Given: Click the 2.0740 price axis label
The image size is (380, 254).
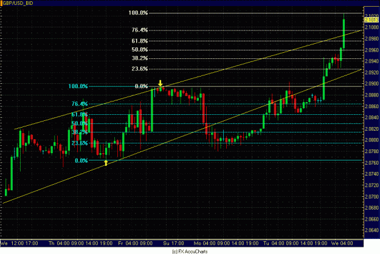Looking at the screenshot, I should pyautogui.click(x=371, y=174).
